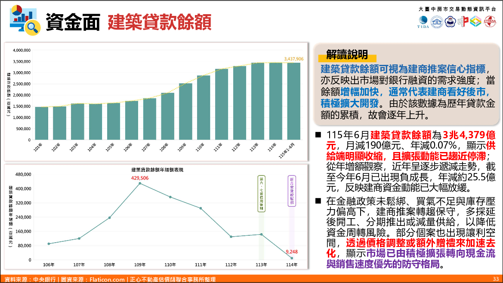Click the chart-and-magnifier analytics icon
Viewport: 503px width, 283px height.
coord(25,20)
